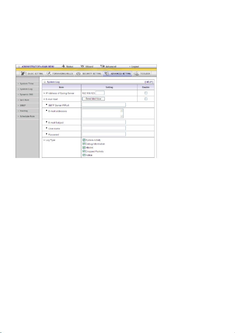Click the Status icon in top menu

[63, 67]
